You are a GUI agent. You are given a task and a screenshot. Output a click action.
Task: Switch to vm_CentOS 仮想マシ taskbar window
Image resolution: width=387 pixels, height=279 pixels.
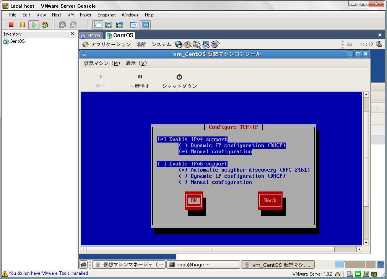(x=278, y=265)
